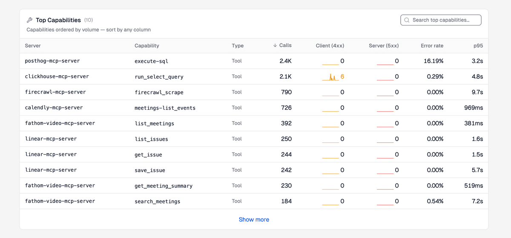This screenshot has height=238, width=511.
Task: Click the wrench icon beside Top Capabilities
Action: (x=29, y=20)
